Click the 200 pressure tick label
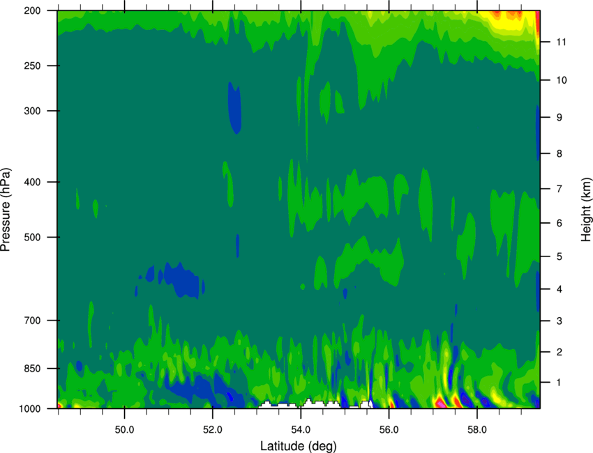593x453 pixels. [33, 10]
